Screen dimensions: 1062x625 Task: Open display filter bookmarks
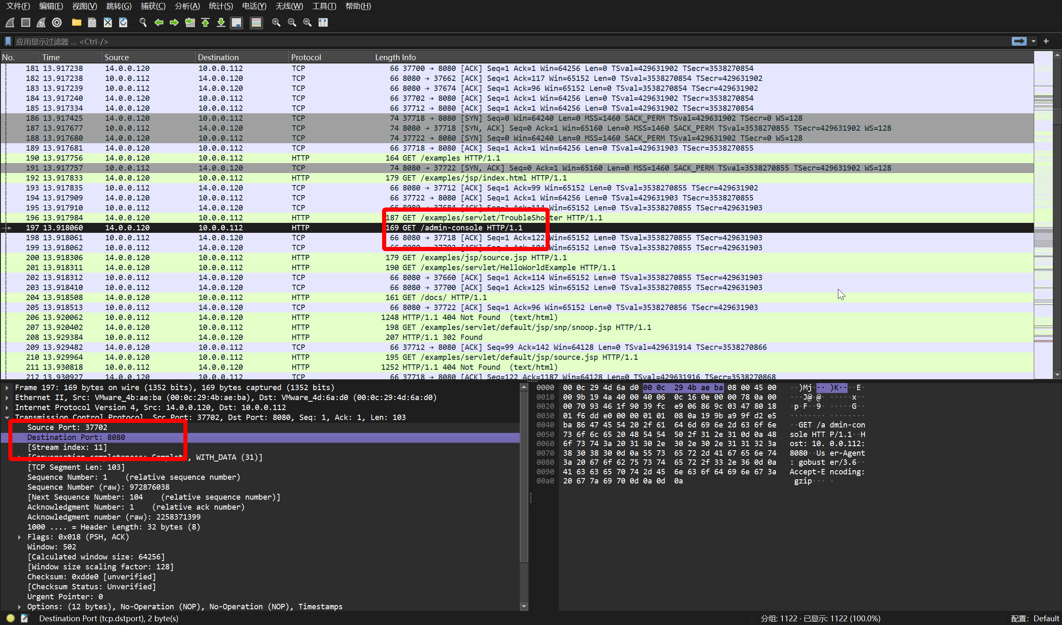click(8, 42)
